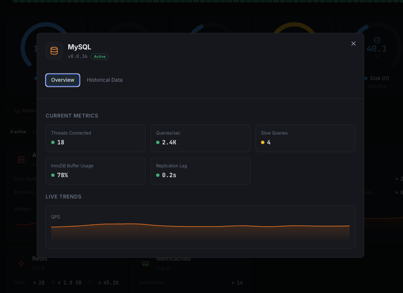This screenshot has height=293, width=403.
Task: Click the Apache red server stack icon
Action: pos(21,159)
